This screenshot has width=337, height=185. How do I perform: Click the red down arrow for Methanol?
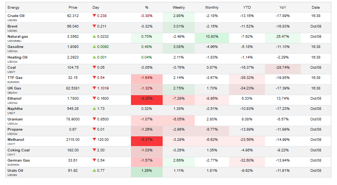click(x=94, y=140)
